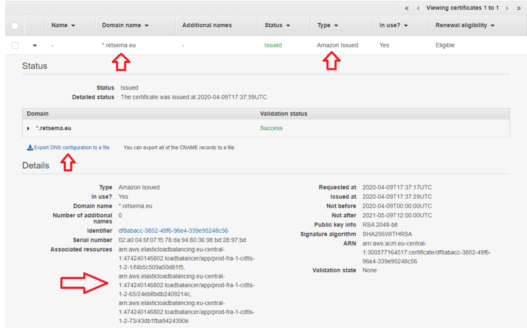Check the box for the *.retsema.eu certificate row
Viewport: 527px width, 328px height.
coord(14,45)
